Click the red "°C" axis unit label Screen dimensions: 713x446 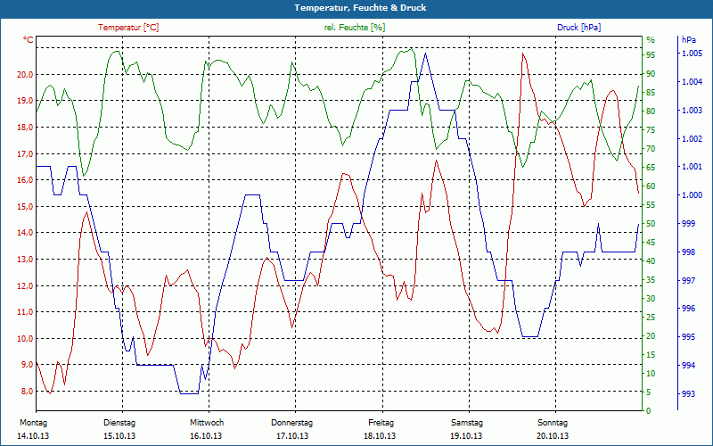pos(29,40)
